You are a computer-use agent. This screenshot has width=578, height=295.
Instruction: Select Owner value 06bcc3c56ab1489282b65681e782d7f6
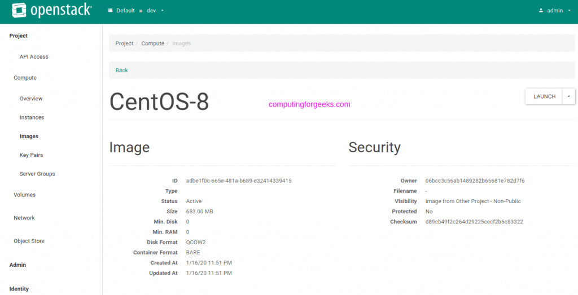(475, 181)
